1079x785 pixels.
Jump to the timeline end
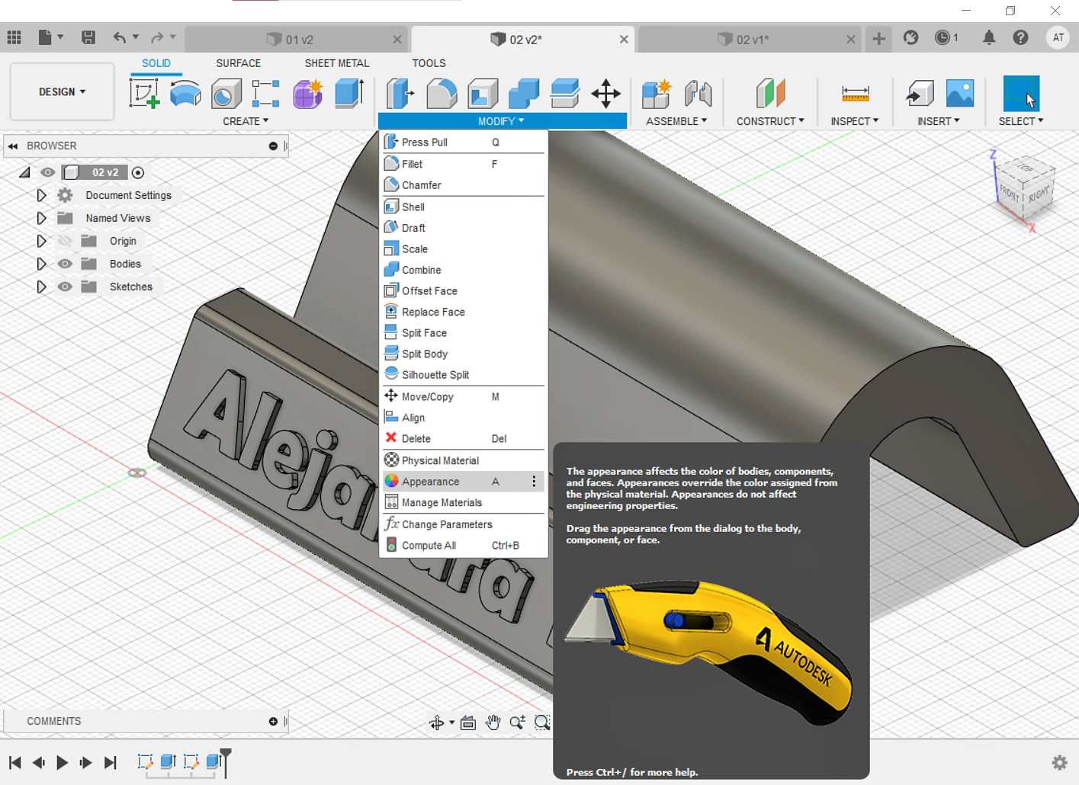(111, 762)
